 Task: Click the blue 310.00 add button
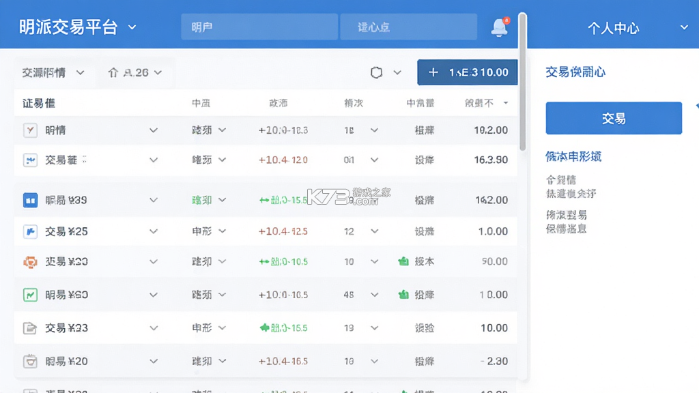click(x=467, y=72)
